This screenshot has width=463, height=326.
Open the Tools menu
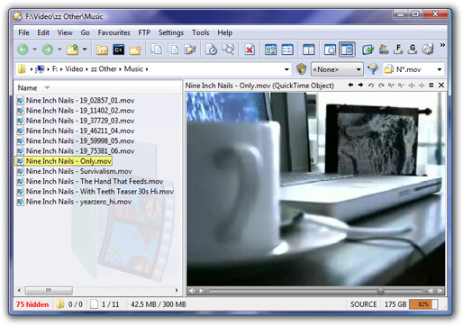(201, 32)
